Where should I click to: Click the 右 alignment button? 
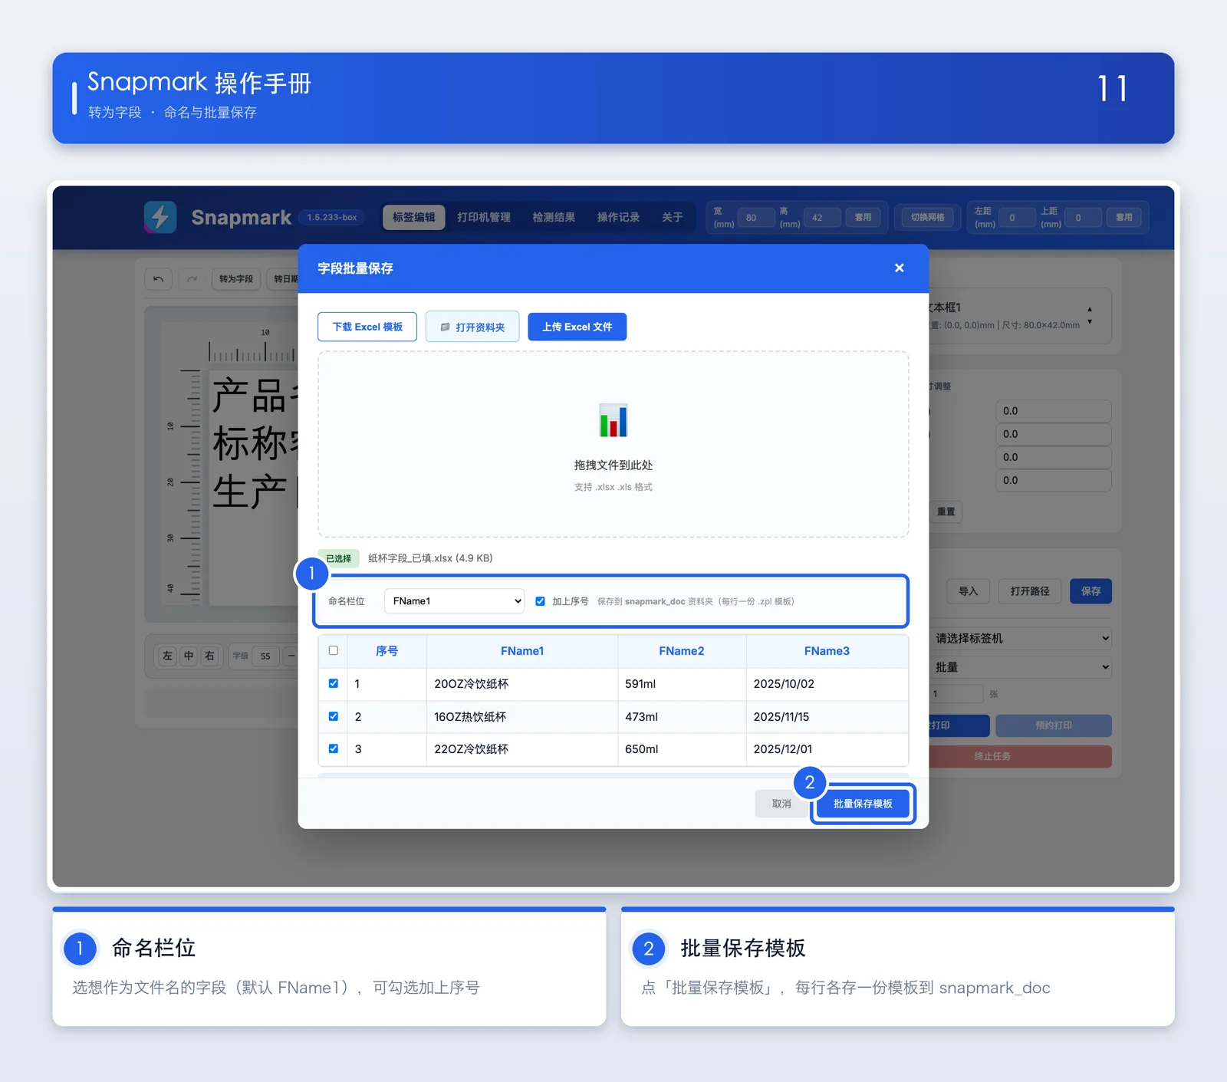click(x=209, y=656)
